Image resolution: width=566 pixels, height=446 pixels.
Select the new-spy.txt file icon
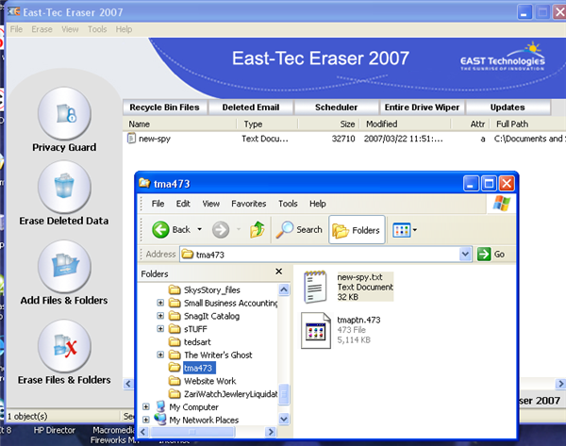[x=315, y=287]
